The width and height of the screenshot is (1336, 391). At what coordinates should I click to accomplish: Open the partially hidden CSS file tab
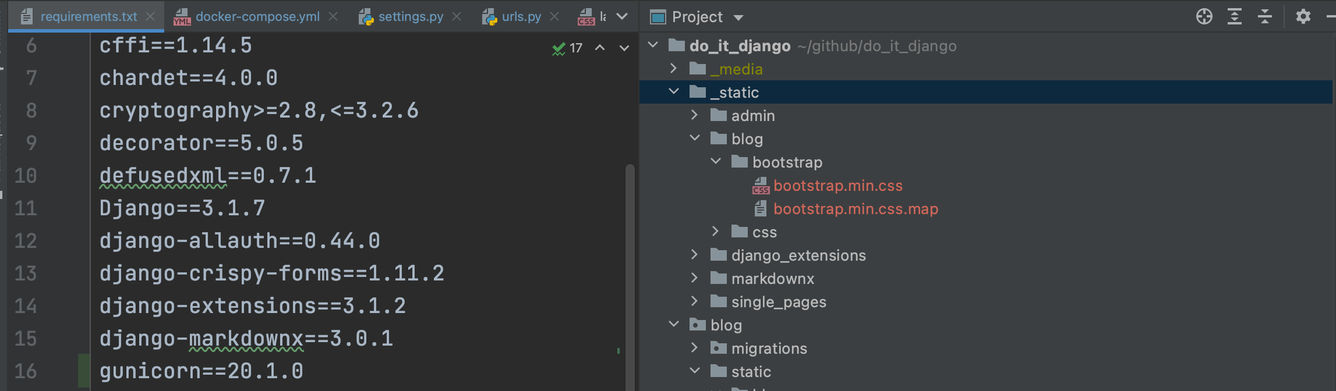point(591,17)
